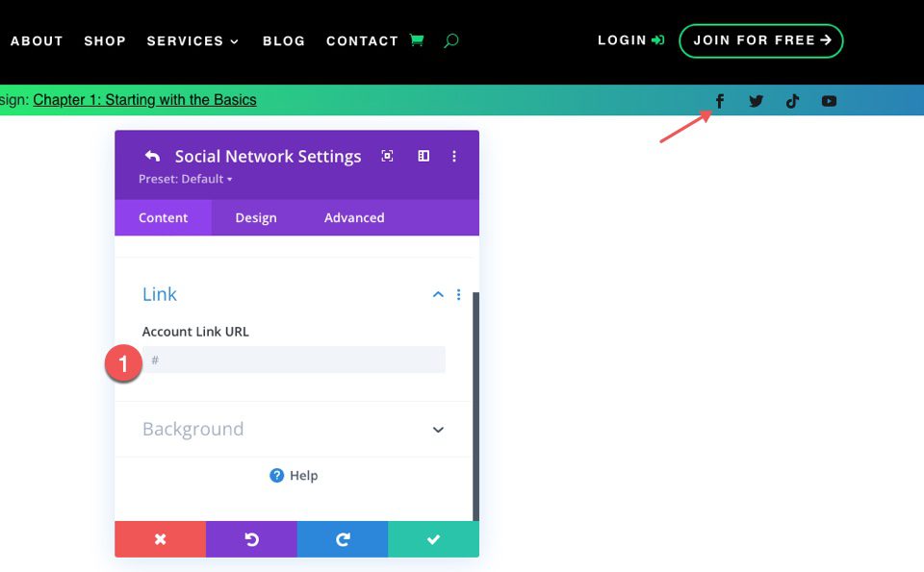Open the Chapter 1: Starting with the Basics link
The width and height of the screenshot is (924, 572).
[144, 100]
